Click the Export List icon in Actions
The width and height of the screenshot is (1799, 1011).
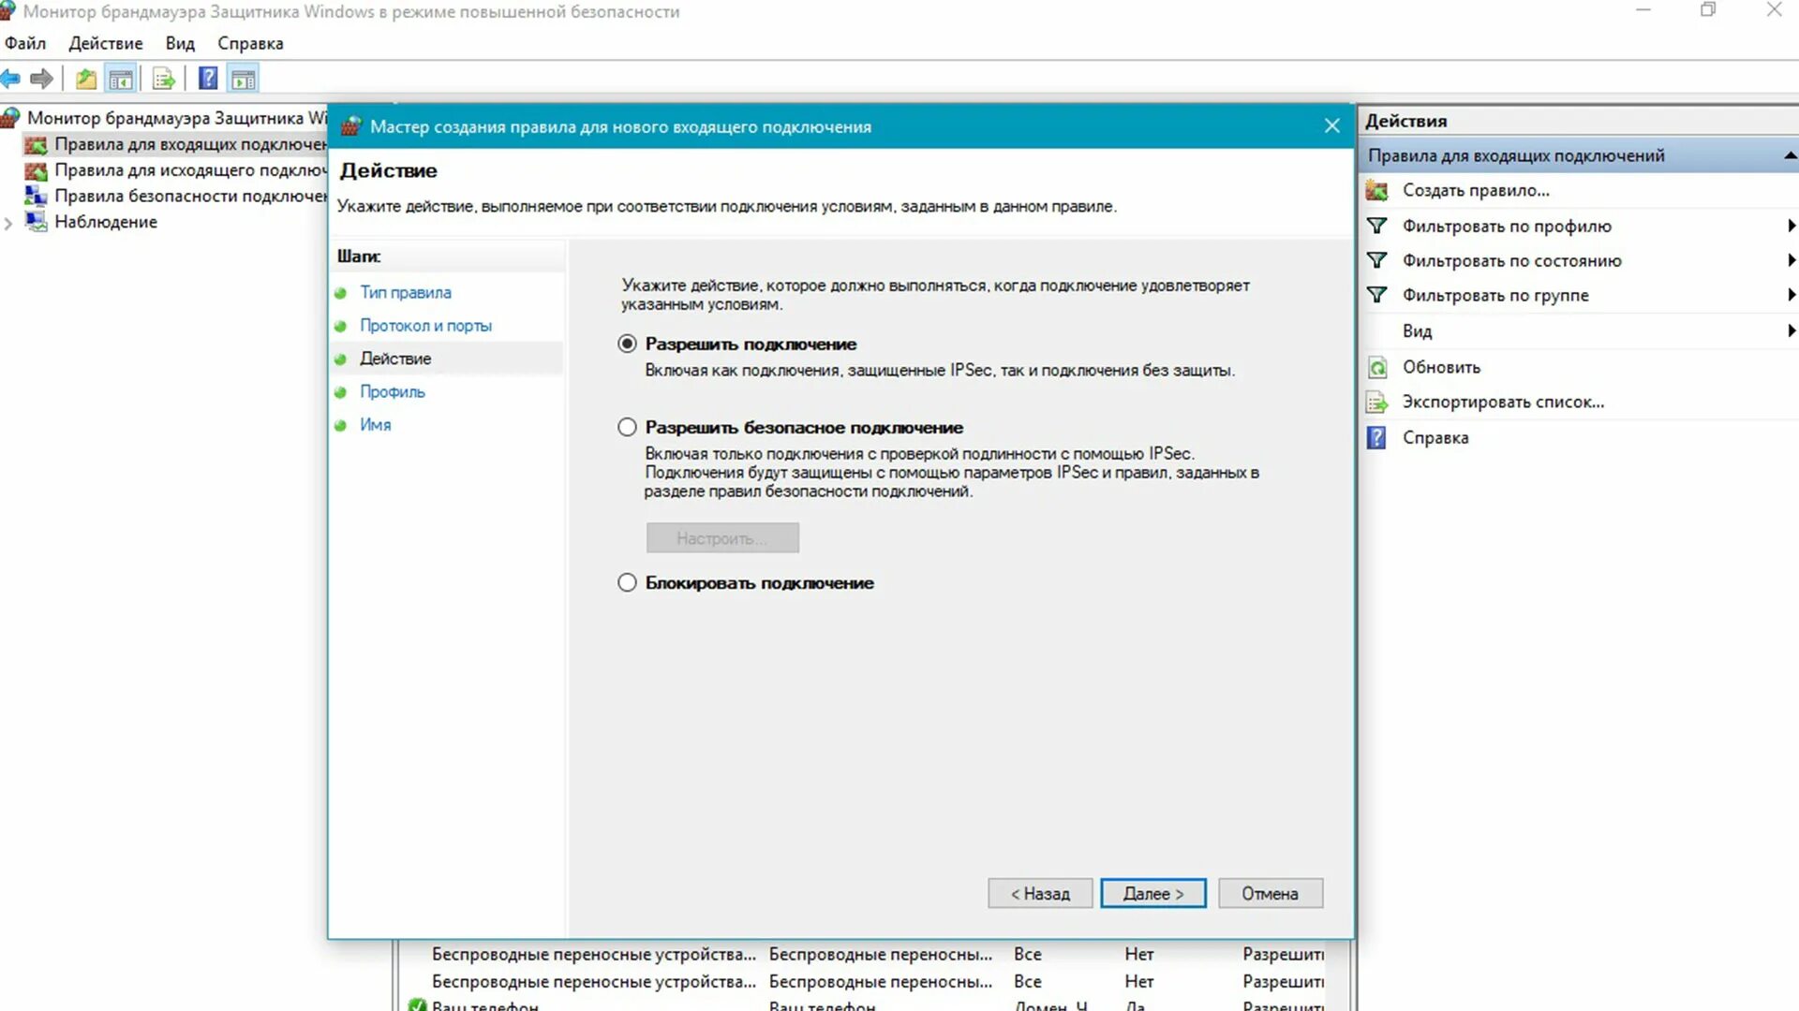(x=1376, y=403)
